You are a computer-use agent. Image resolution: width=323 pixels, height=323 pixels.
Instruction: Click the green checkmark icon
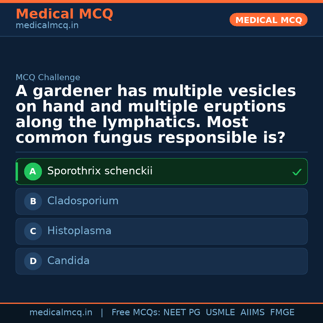tap(297, 172)
